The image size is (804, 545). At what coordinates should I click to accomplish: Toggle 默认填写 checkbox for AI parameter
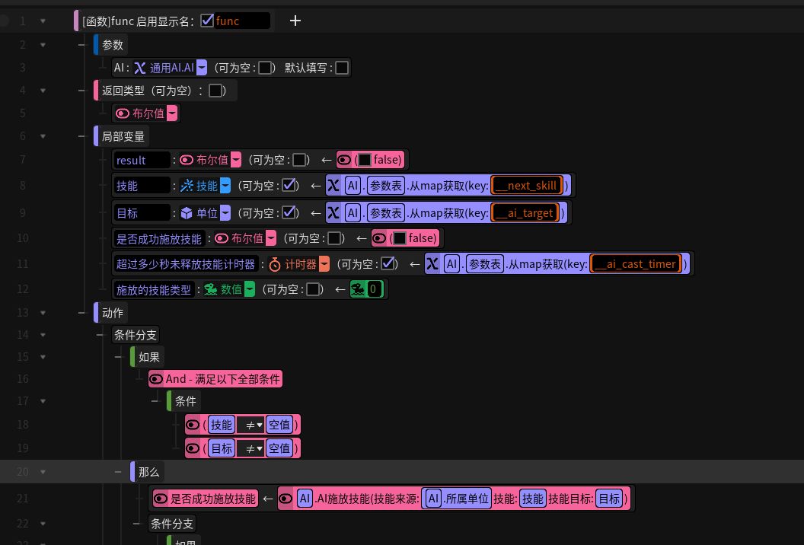(342, 68)
